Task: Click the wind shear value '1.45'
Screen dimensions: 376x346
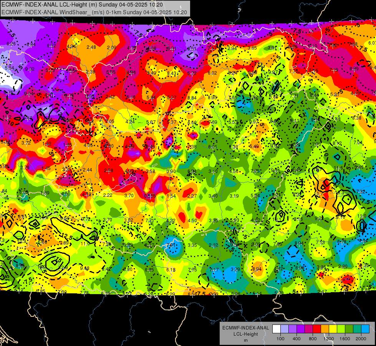Action: pos(46,168)
